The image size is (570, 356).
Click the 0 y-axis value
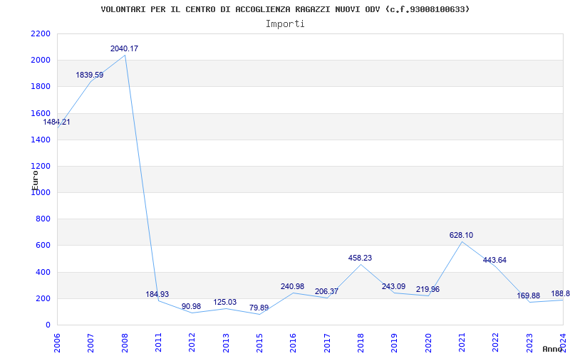tap(48, 325)
